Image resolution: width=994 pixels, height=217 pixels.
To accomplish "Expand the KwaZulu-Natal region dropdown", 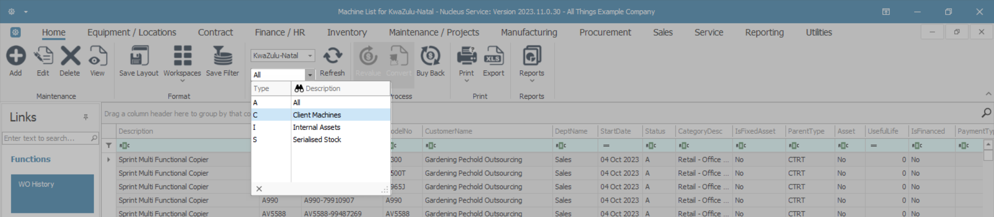I will (310, 56).
